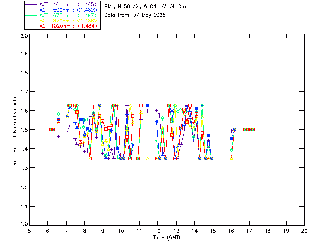Click the 'Time (GMT)' axis title
This screenshot has height=250, width=313.
click(166, 238)
